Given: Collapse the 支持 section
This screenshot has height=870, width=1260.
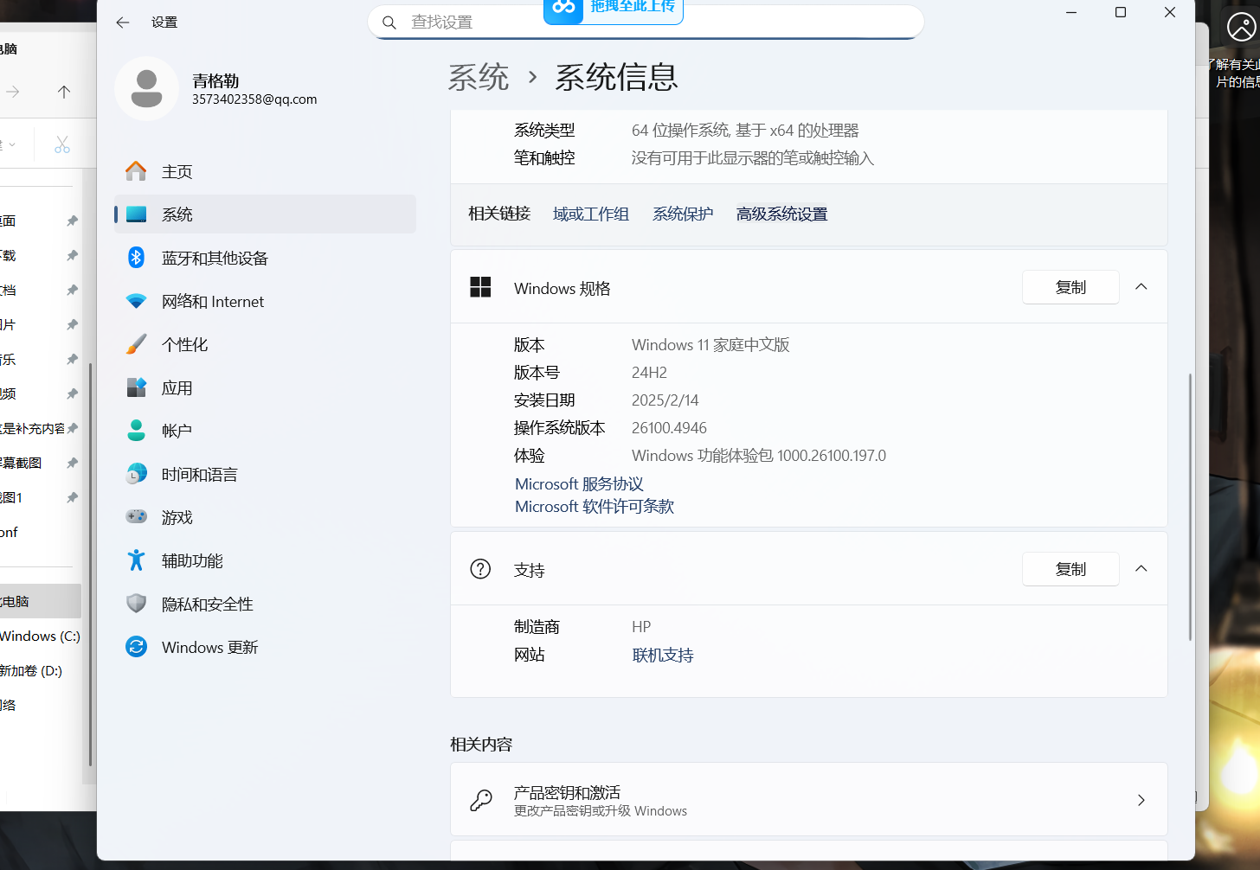Looking at the screenshot, I should click(x=1141, y=569).
